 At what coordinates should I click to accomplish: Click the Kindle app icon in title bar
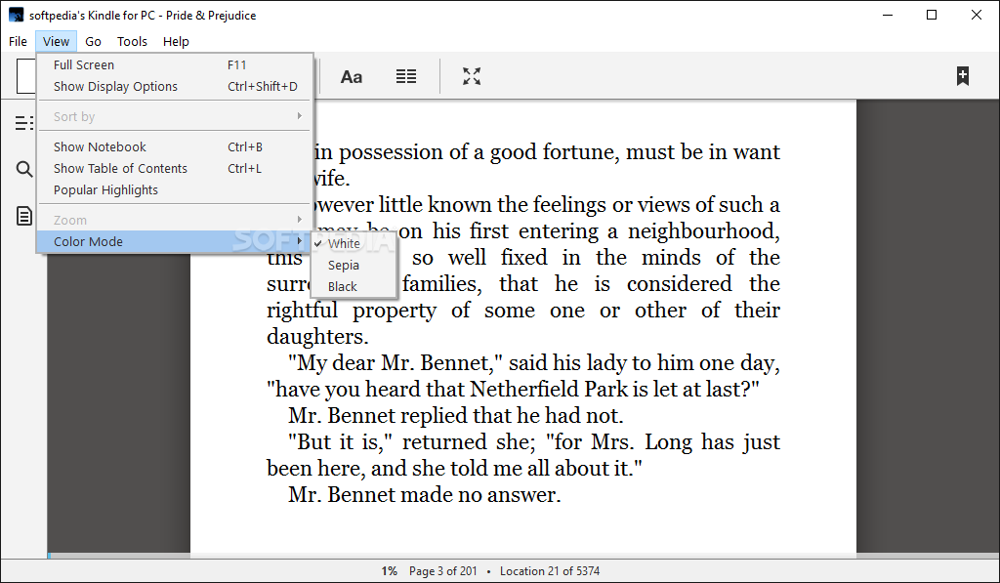pos(16,16)
